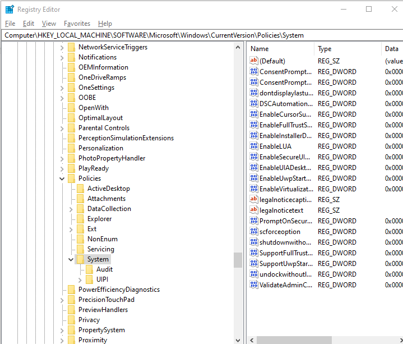Select the EnableCursorSu... value
Screen dimensions: 403x344
[285, 114]
